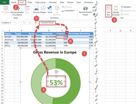136x104 pixels.
Task: Click Percentage Remaining header cell
Action: coord(81,33)
